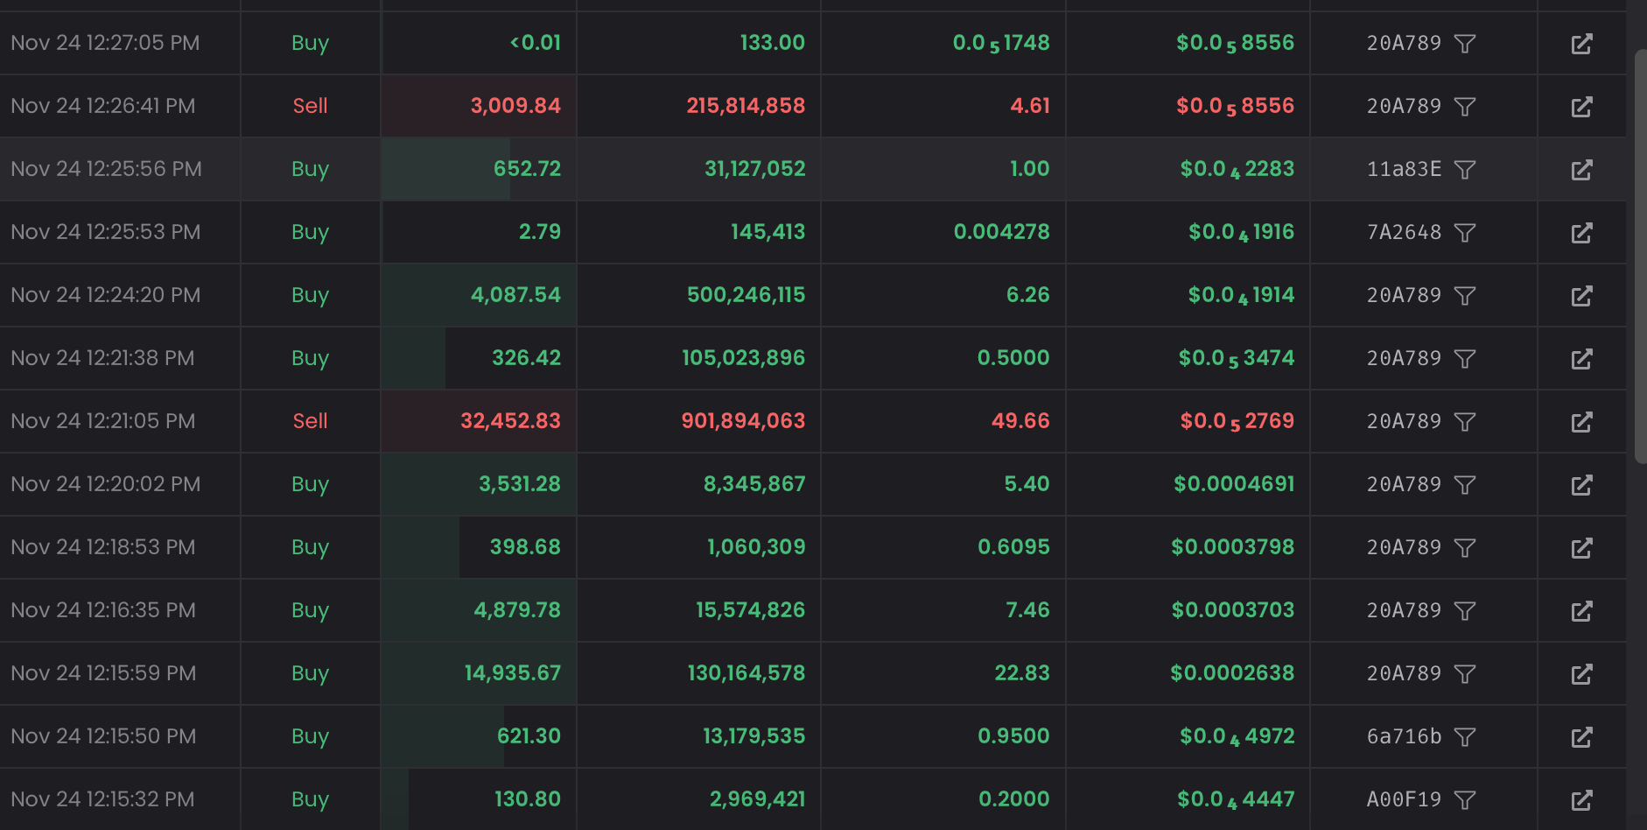Filter trades by maker 6a716b

pyautogui.click(x=1465, y=737)
